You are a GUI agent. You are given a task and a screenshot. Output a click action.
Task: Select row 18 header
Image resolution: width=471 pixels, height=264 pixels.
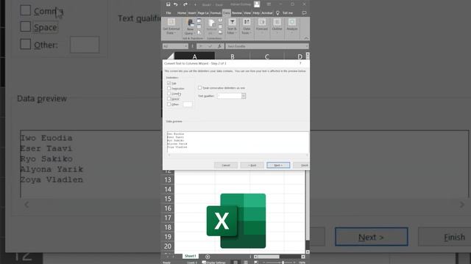pos(168,227)
